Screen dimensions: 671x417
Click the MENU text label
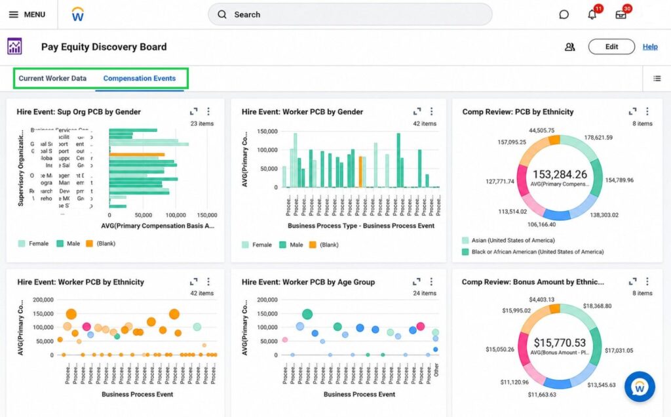coord(35,14)
